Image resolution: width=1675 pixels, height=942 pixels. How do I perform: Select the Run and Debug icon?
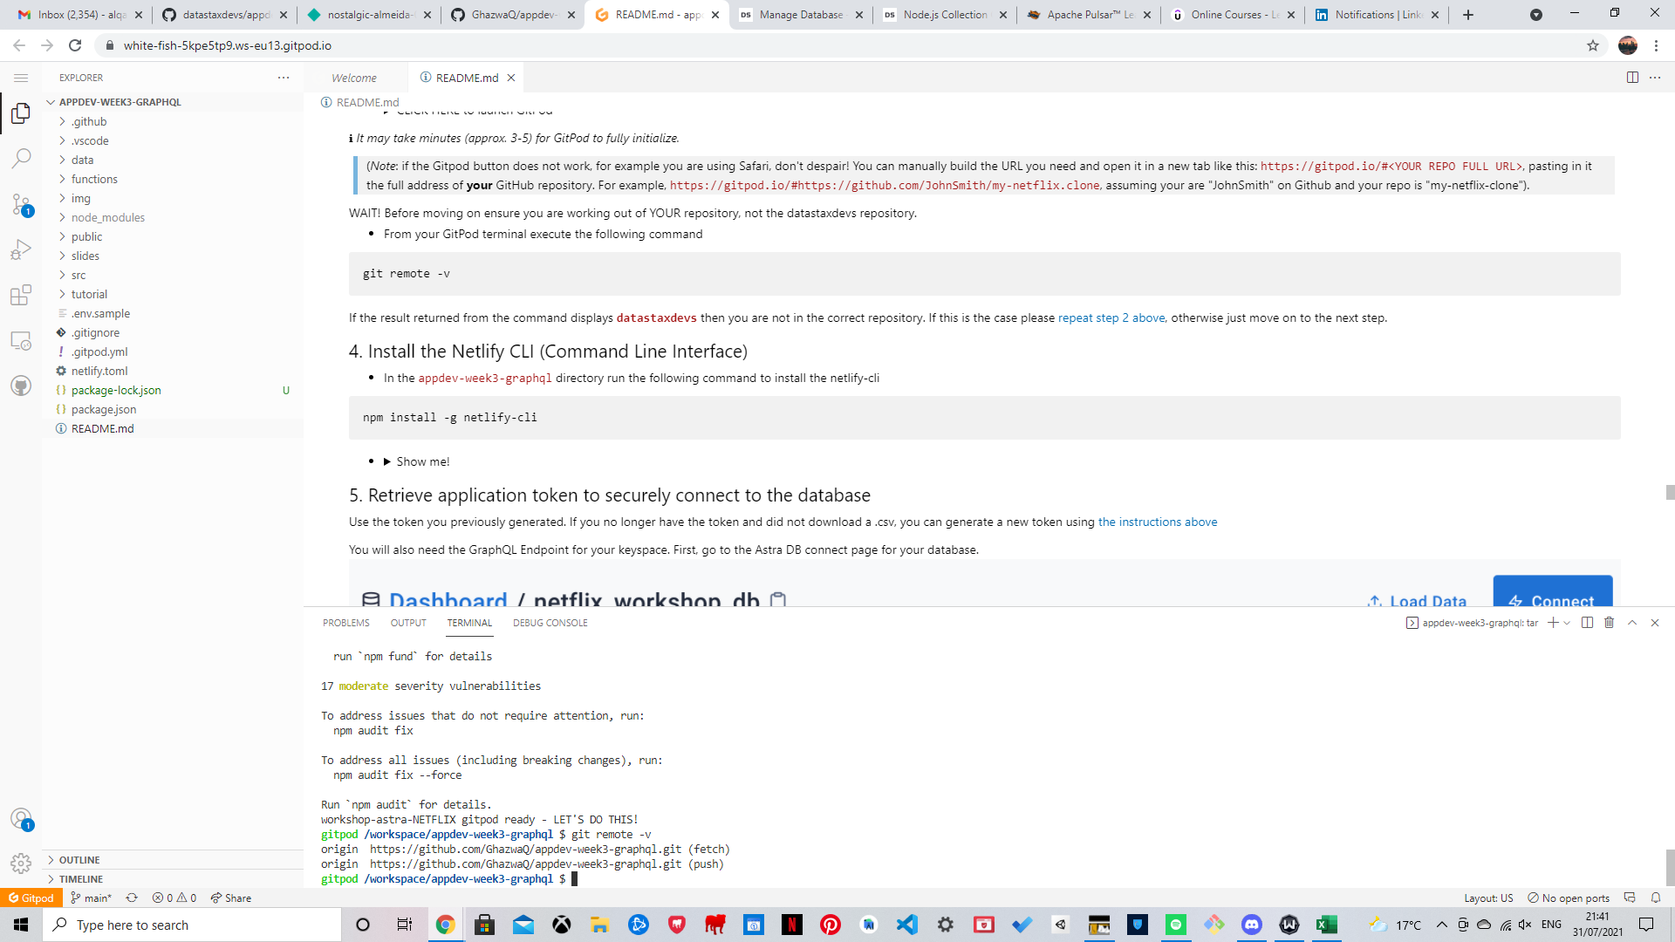point(21,249)
